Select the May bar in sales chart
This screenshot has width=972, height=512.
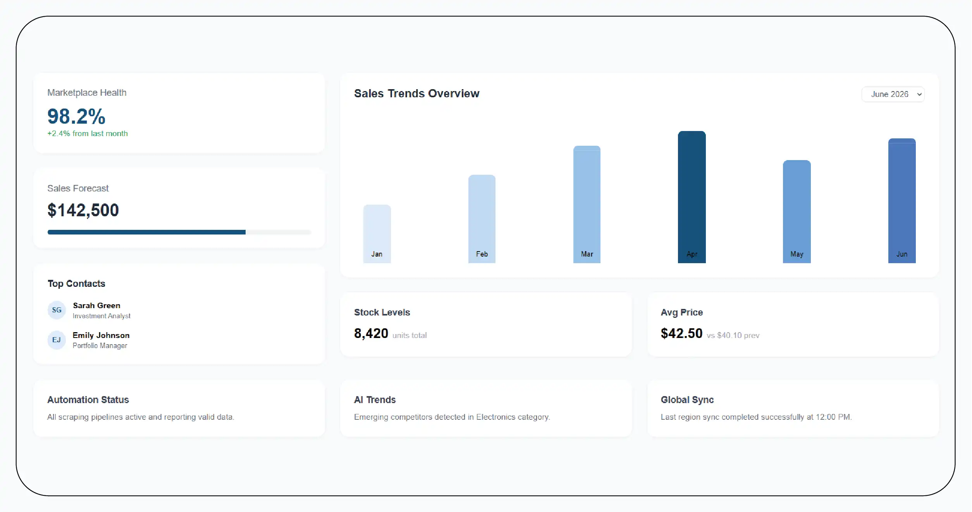(x=797, y=212)
